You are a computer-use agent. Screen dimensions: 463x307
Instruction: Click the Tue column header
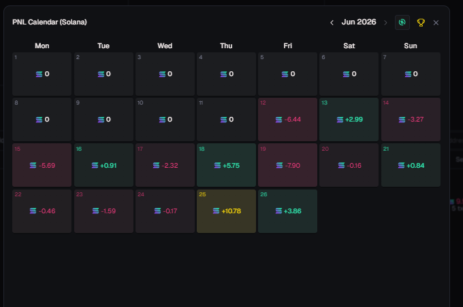(103, 46)
